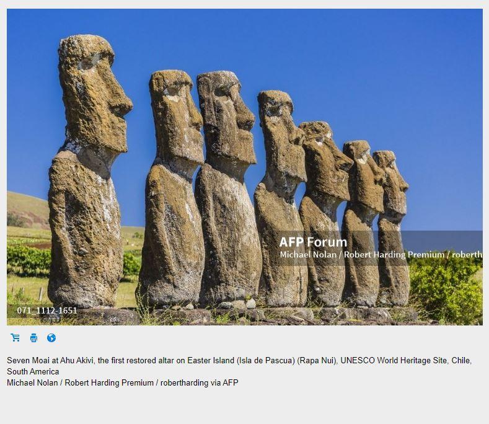Viewport: 489px width, 424px height.
Task: Select the caption starting with Seven Moai
Action: [239, 366]
